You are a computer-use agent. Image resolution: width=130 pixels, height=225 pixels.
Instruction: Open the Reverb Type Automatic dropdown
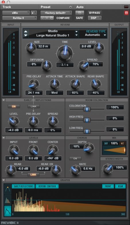point(105,35)
